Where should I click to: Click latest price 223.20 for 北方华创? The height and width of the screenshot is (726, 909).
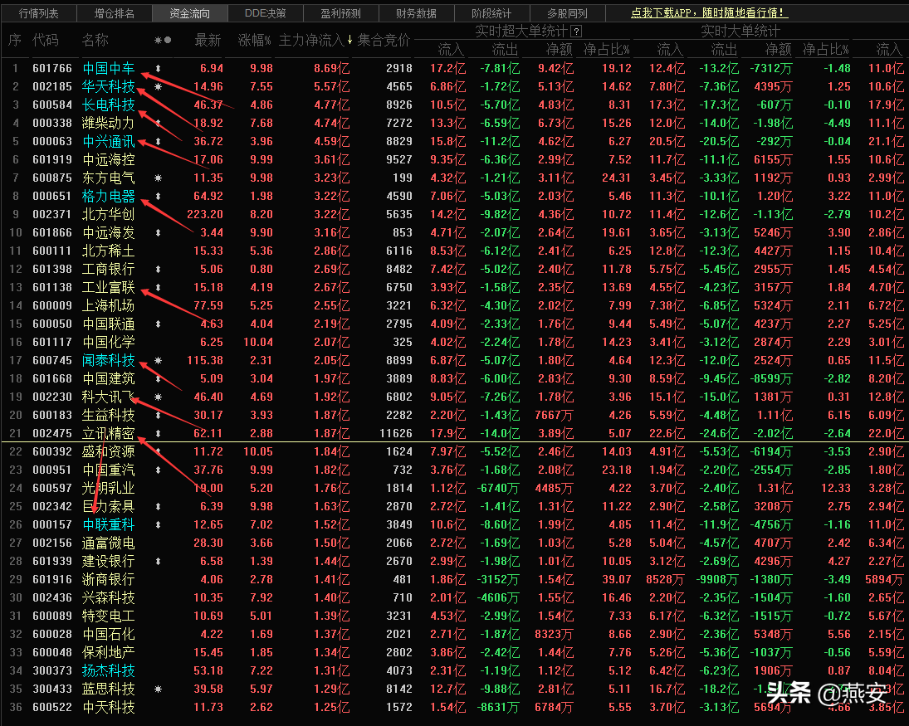tap(205, 214)
